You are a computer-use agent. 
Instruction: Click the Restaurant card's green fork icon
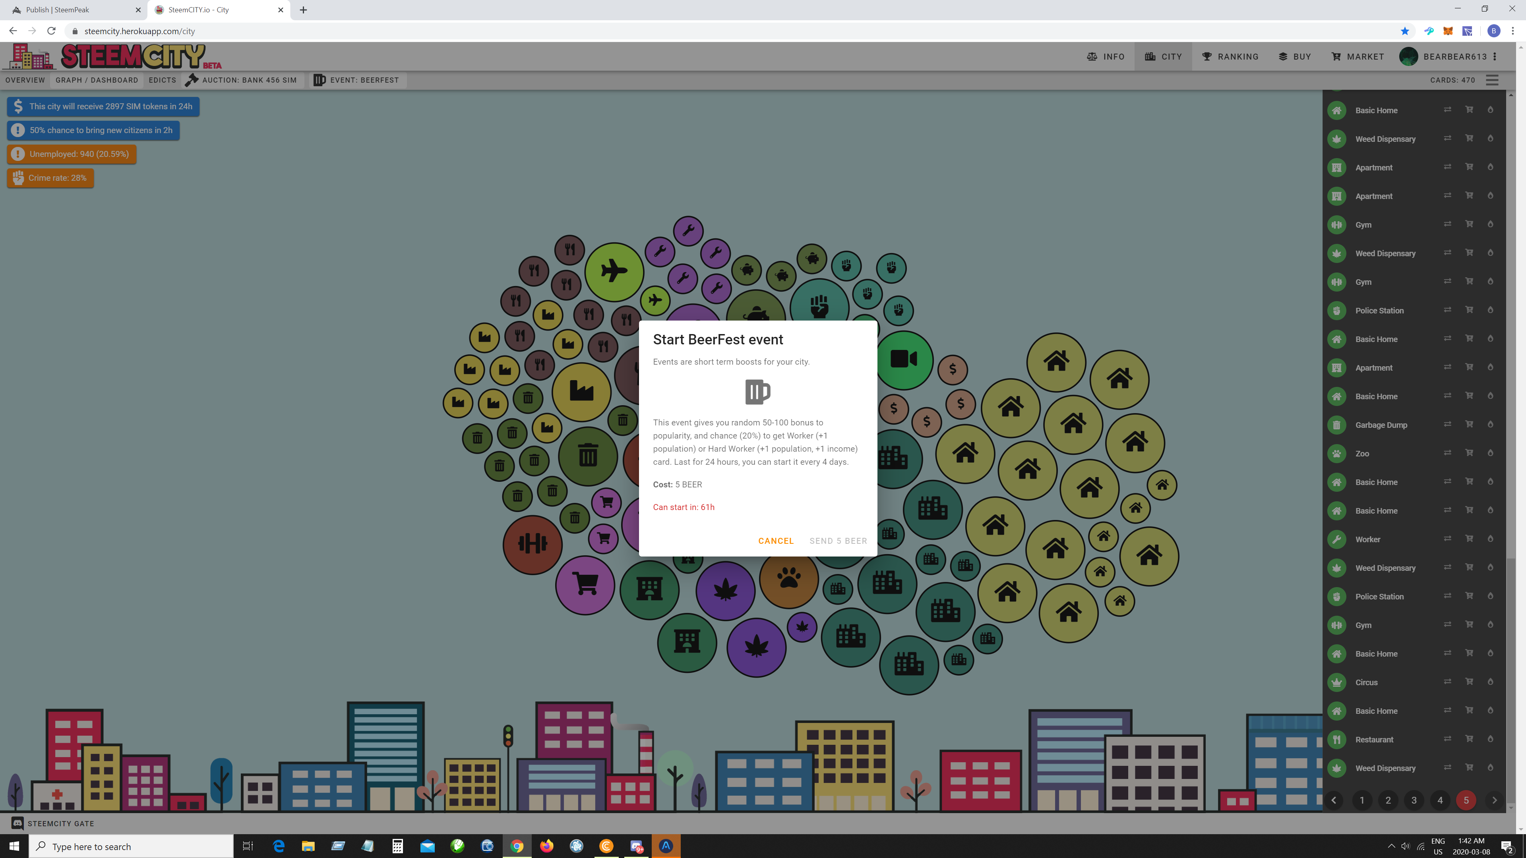[1337, 740]
